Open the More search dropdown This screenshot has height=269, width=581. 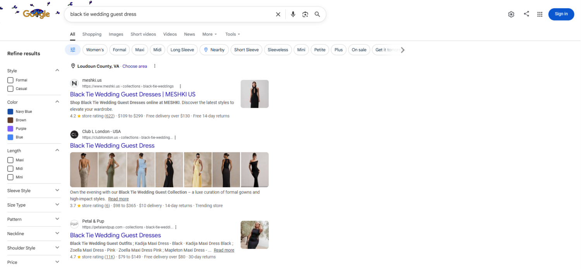click(x=210, y=34)
